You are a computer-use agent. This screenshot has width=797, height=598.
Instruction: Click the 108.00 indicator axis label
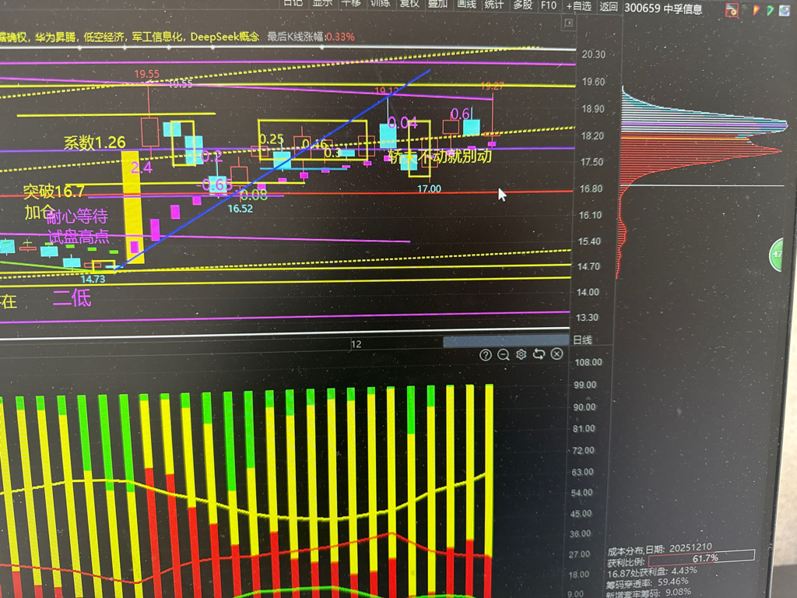point(588,362)
